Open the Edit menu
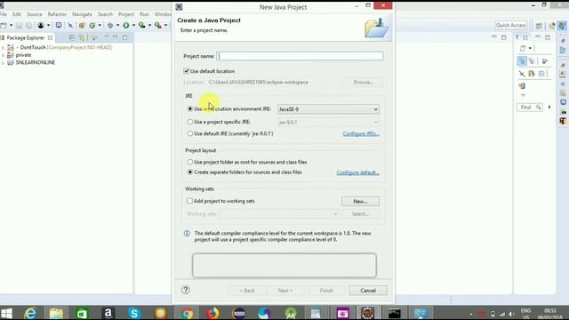569x320 pixels. [x=17, y=14]
